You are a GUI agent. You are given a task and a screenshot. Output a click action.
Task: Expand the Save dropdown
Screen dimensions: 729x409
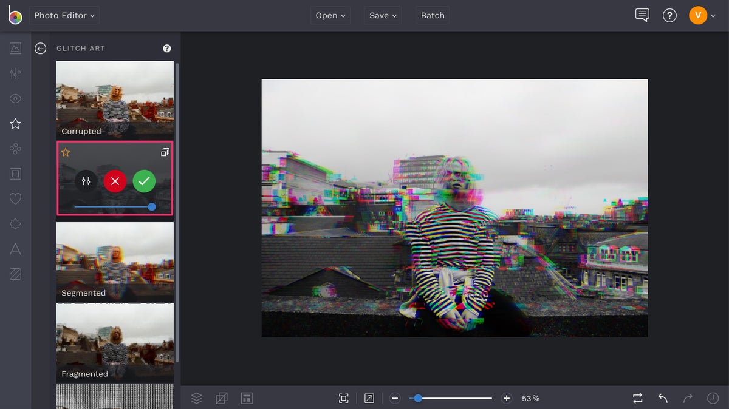click(383, 15)
